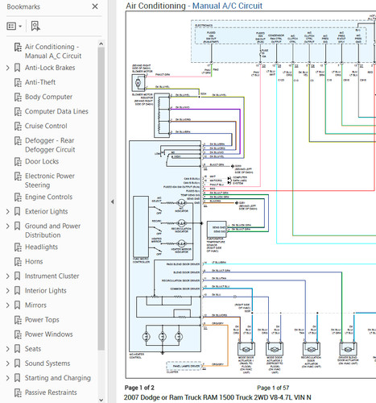Click the Door Locks bookmark icon
Image resolution: width=376 pixels, height=403 pixels.
pos(18,161)
